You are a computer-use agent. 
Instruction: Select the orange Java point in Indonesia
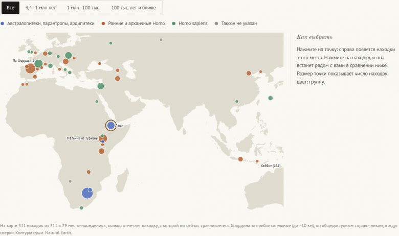click(240, 159)
